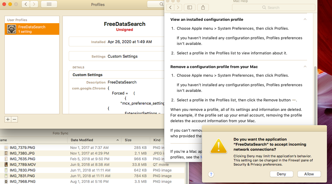Viewport: 332px width, 184px height.
Task: Go back in the Profiles window
Action: tap(26, 4)
